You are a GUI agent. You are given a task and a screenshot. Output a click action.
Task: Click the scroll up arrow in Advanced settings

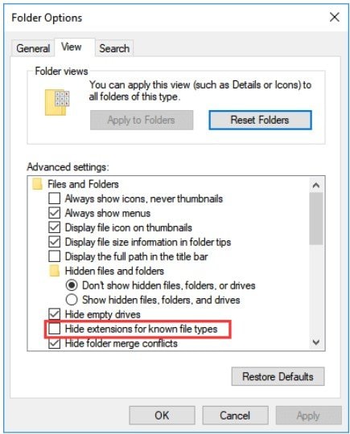click(x=316, y=185)
